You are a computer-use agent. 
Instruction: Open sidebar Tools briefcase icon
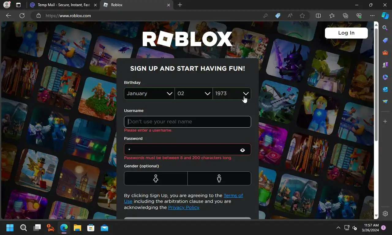tap(385, 53)
